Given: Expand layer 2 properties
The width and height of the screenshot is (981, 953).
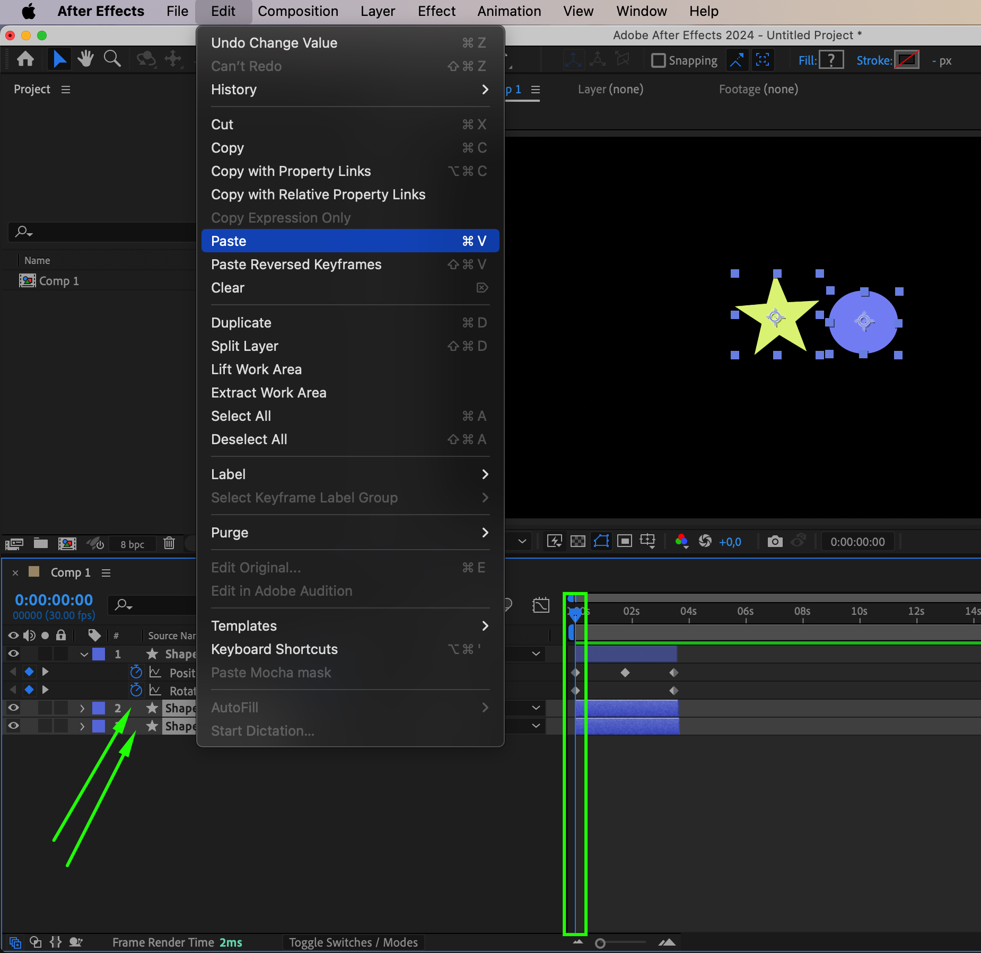Looking at the screenshot, I should pyautogui.click(x=82, y=708).
